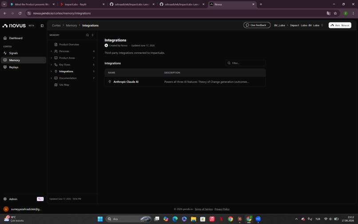Open the tab search dropdown arrow
Image resolution: width=358 pixels, height=224 pixels.
(x=4, y=4)
